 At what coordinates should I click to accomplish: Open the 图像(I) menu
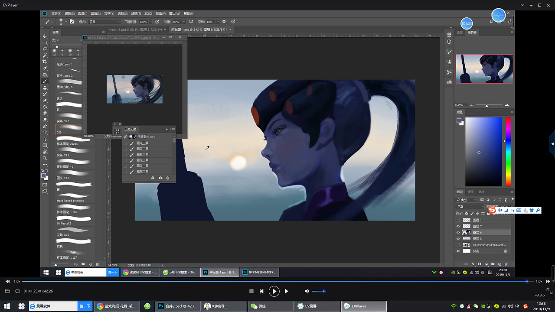coord(83,13)
